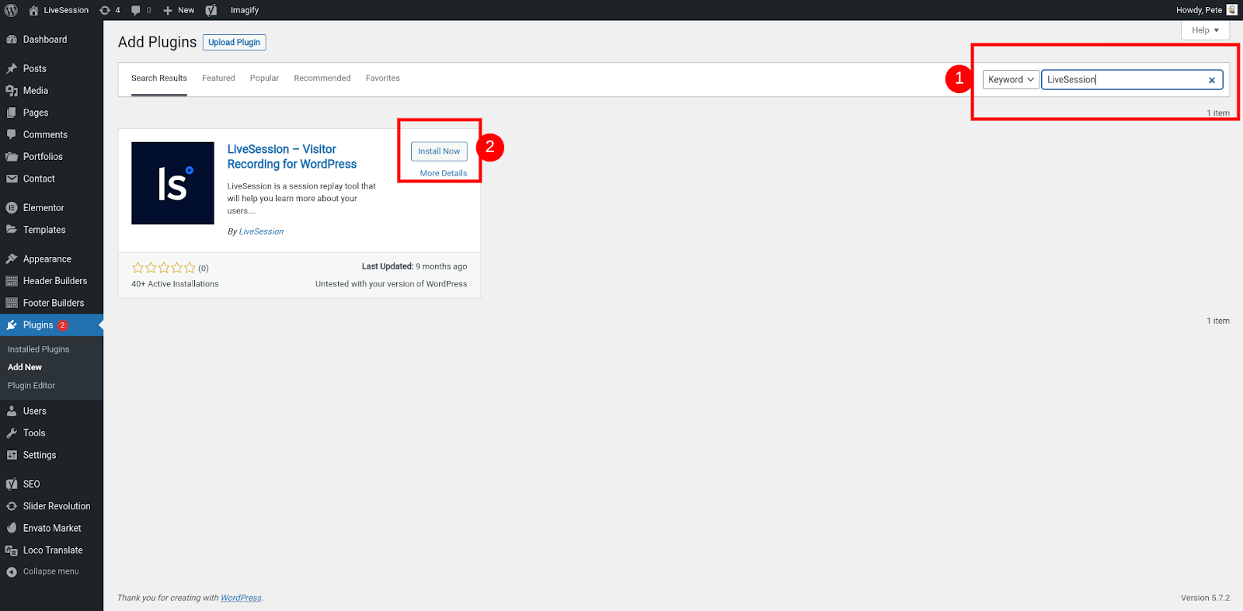This screenshot has height=611, width=1243.
Task: Click the SEO sidebar menu item
Action: tap(31, 484)
